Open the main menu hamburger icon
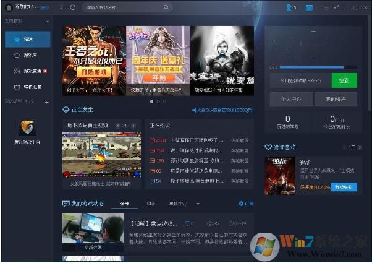372x263 pixels. click(326, 7)
